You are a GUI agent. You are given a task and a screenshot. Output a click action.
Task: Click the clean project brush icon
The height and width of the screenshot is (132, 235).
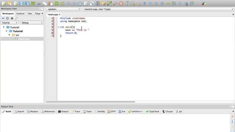pos(127,3)
